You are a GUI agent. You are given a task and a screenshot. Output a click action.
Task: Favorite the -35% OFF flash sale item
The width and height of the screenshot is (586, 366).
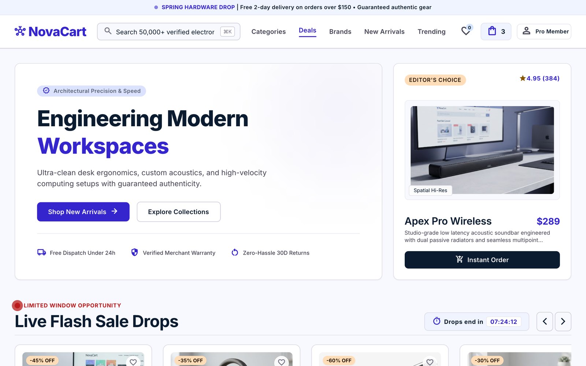281,362
